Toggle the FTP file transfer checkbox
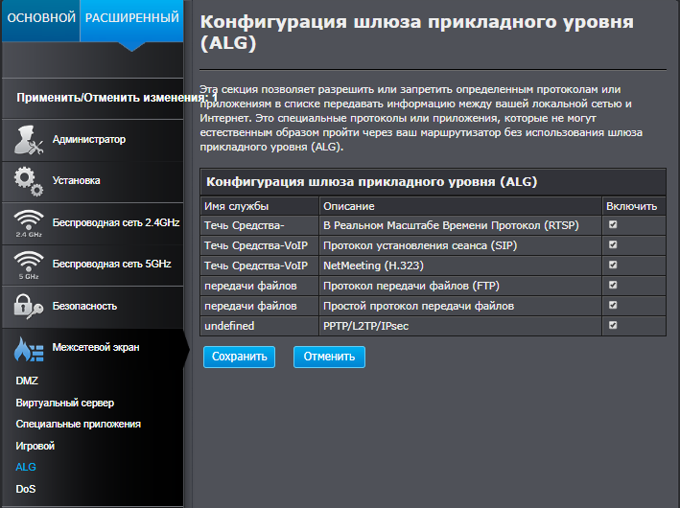The image size is (680, 508). coord(613,285)
